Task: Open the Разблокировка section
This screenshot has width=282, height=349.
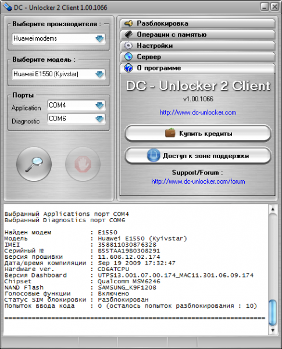Action: [198, 23]
